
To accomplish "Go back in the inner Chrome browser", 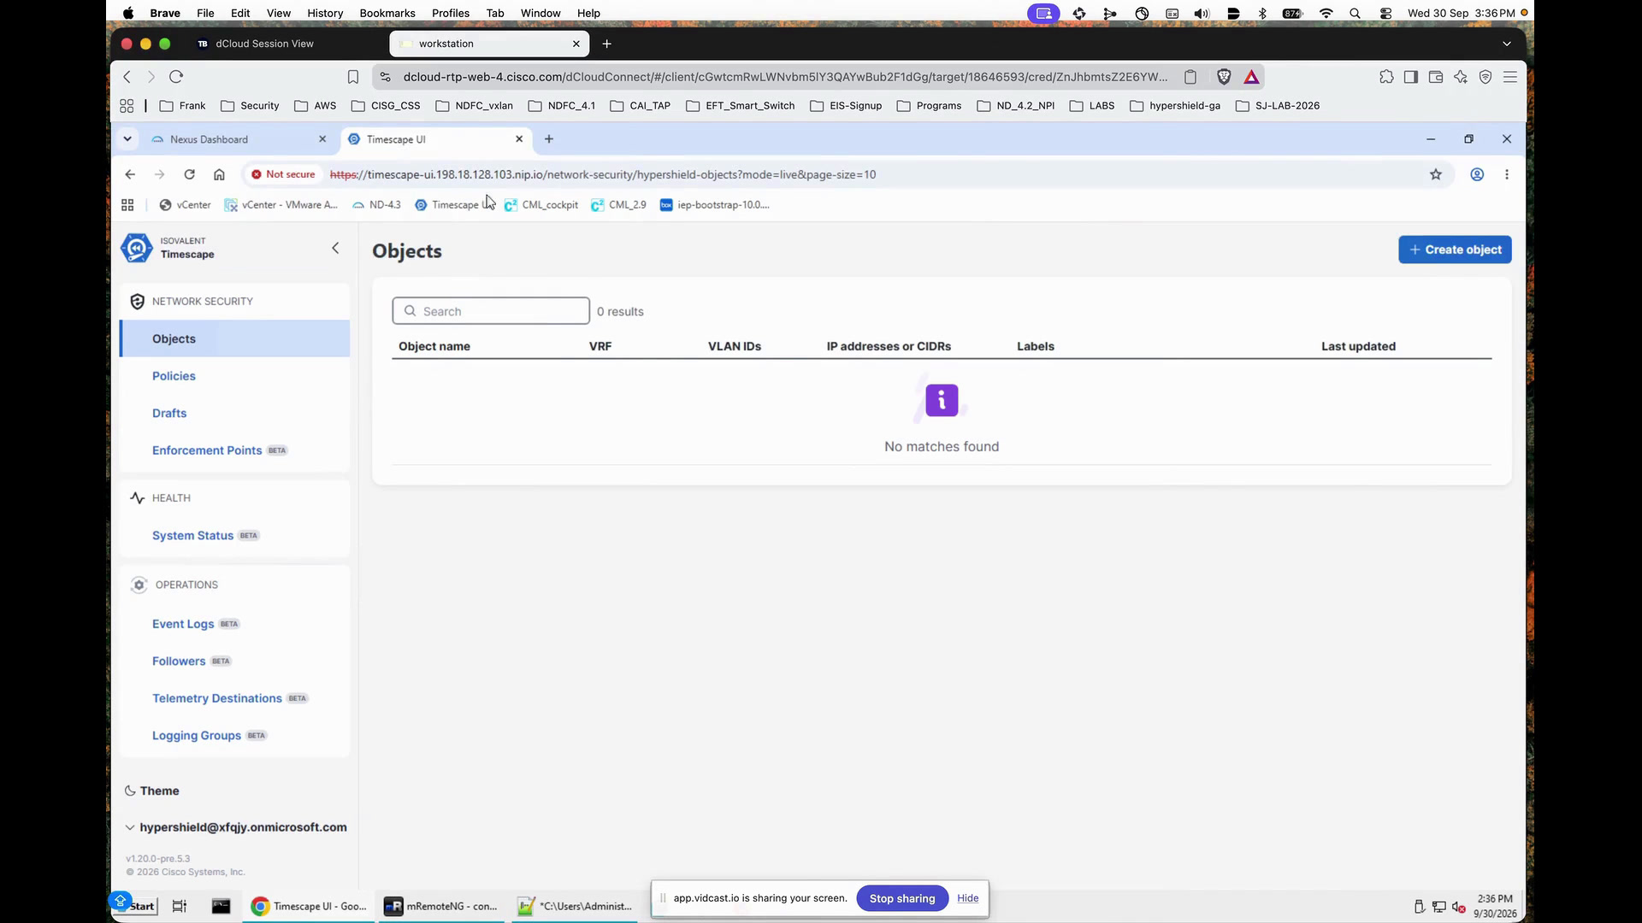I will tap(130, 174).
